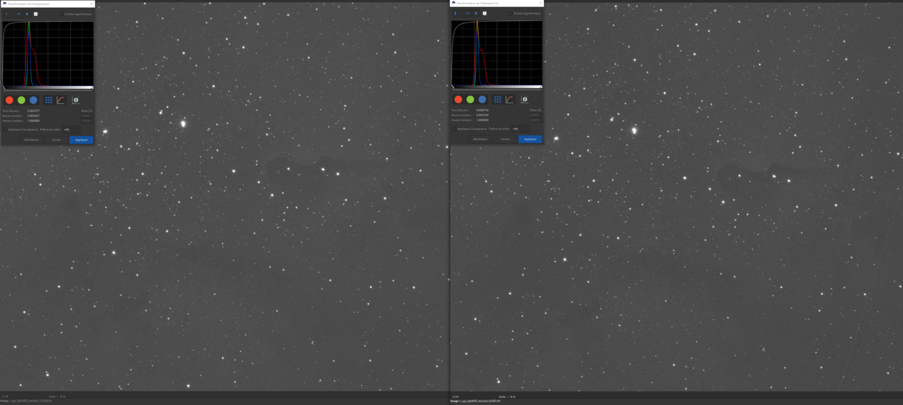Viewport: 903px width, 405px height.
Task: Click the Tons Moyens value field, left dialog
Action: pyautogui.click(x=33, y=111)
